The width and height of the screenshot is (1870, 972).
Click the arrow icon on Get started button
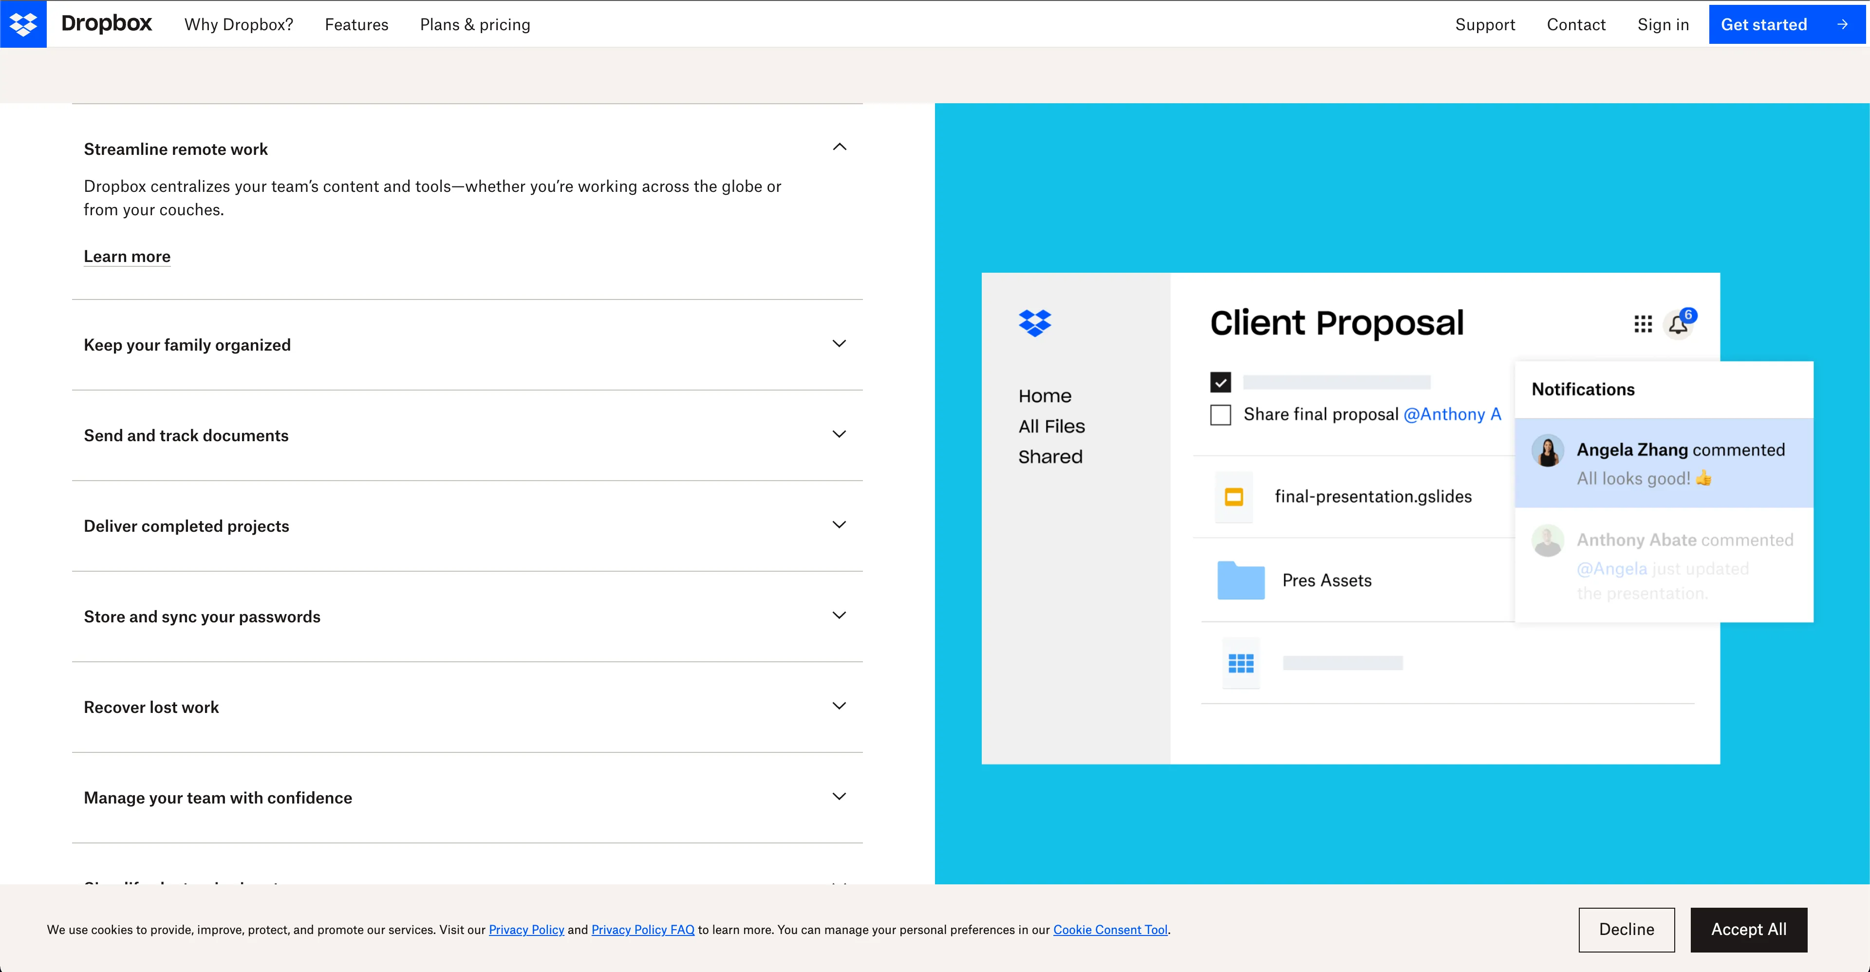tap(1842, 24)
